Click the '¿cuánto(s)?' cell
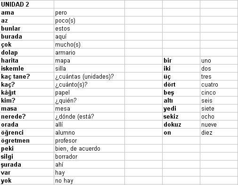Image resolution: width=238 pixels, height=185 pixels. (x=89, y=84)
